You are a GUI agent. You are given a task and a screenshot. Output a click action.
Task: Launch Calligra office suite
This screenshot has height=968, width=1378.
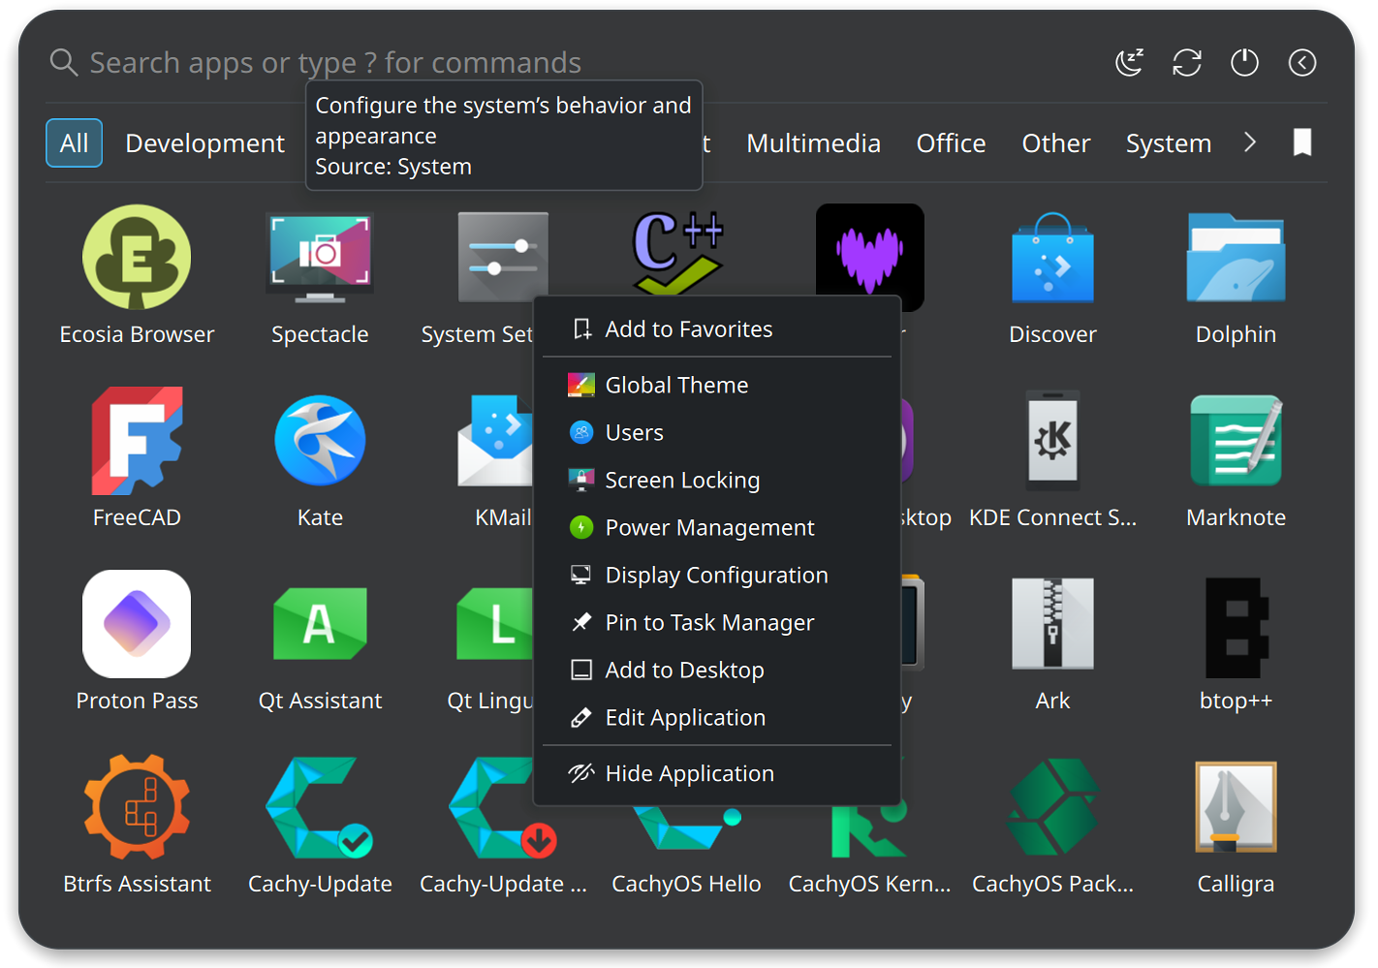tap(1236, 826)
